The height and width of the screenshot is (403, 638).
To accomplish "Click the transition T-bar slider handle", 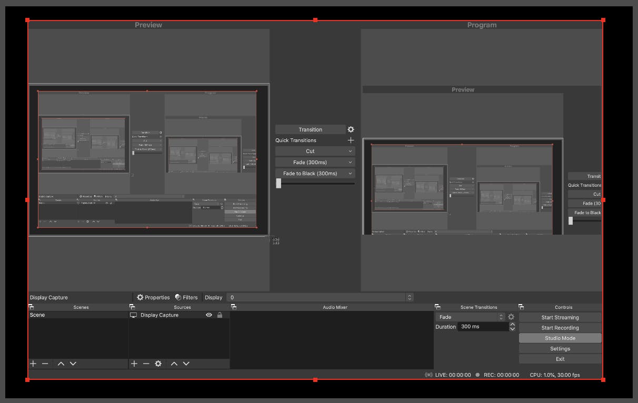I will [278, 183].
